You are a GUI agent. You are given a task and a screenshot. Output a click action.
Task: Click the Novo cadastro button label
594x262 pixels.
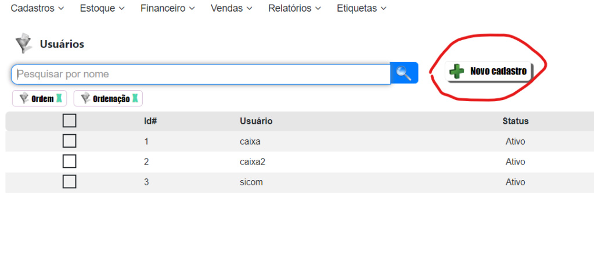tap(498, 71)
